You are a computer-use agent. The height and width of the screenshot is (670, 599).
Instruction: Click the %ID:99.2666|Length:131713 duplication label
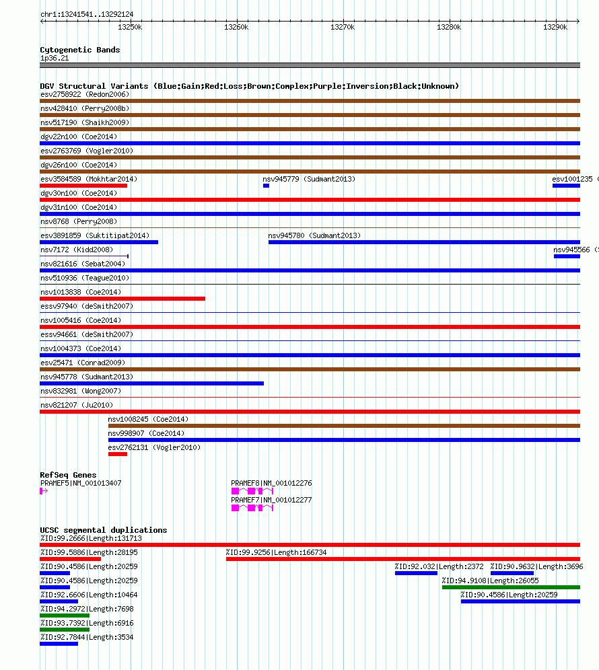point(91,538)
